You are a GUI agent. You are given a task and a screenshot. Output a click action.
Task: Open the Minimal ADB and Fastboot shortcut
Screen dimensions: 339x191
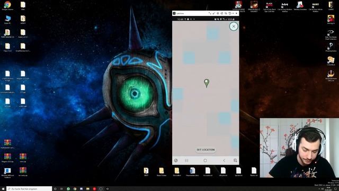(x=7, y=173)
